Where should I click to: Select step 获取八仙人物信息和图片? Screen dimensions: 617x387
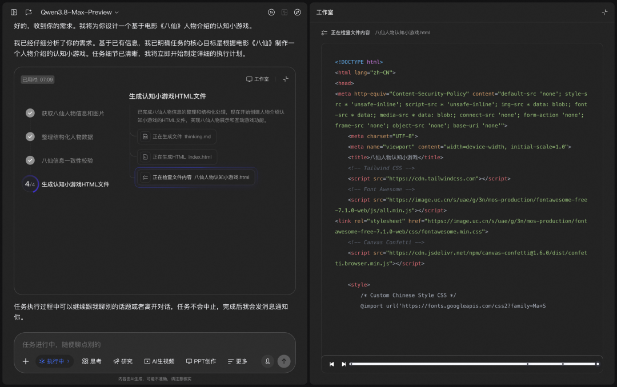[73, 113]
